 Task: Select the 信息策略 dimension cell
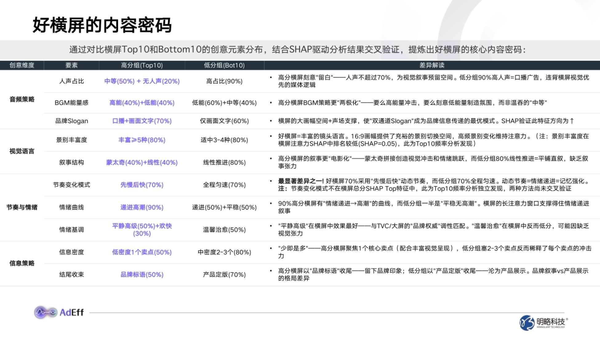point(22,263)
